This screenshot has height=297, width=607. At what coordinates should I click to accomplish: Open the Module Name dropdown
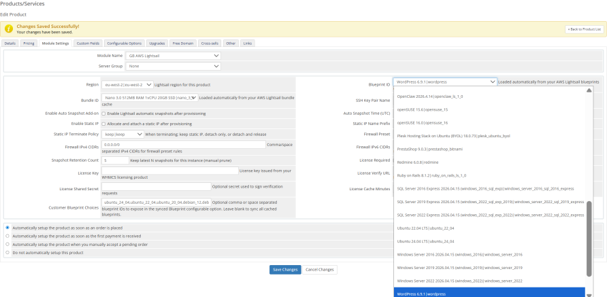click(173, 56)
